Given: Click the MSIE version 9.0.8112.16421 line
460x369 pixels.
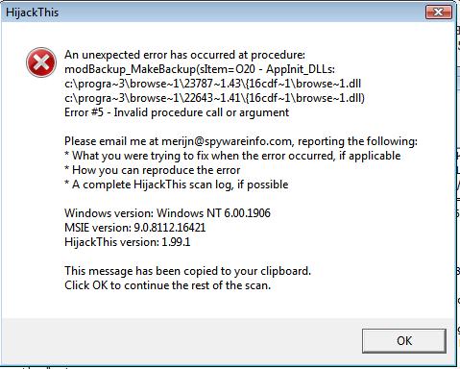Looking at the screenshot, I should coord(134,228).
